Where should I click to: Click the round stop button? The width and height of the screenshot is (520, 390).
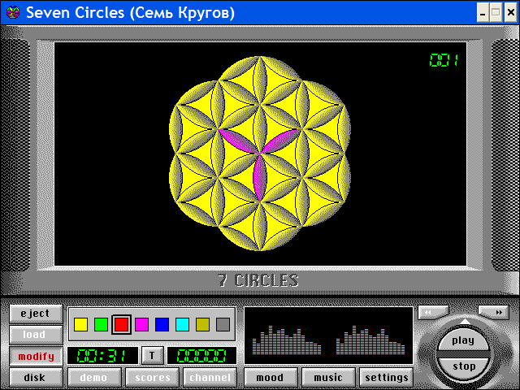click(x=463, y=367)
